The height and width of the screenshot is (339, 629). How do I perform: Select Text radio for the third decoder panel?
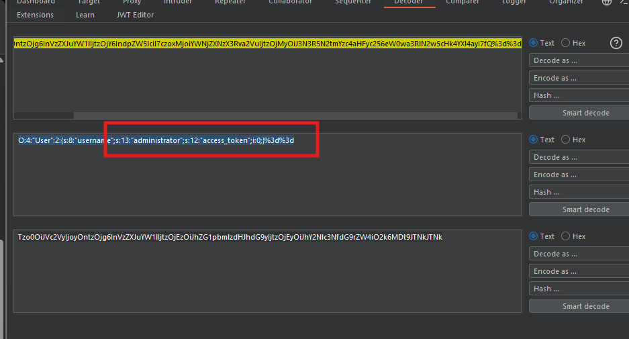tap(533, 236)
